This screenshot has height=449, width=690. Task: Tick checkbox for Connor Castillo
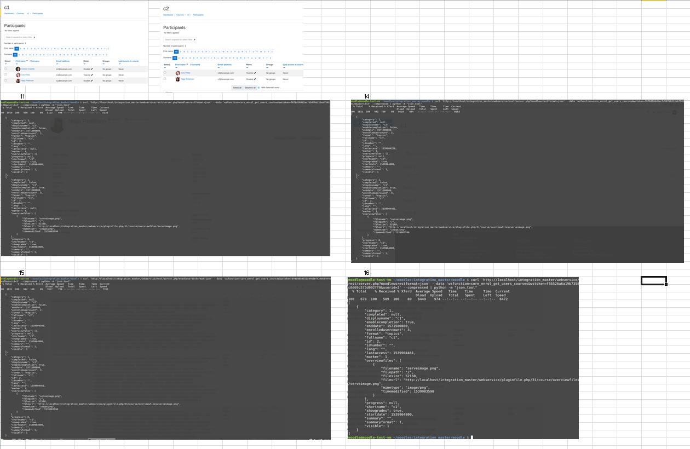(x=6, y=69)
